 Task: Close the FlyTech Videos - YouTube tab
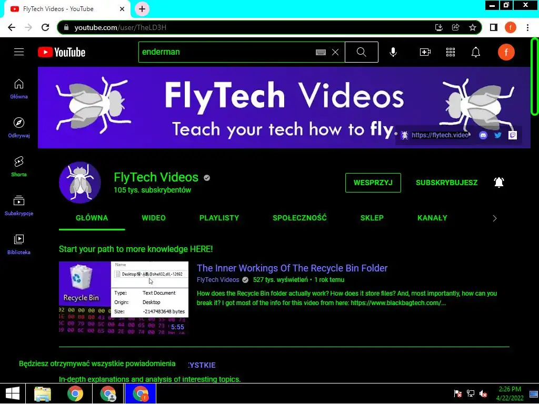pyautogui.click(x=122, y=9)
